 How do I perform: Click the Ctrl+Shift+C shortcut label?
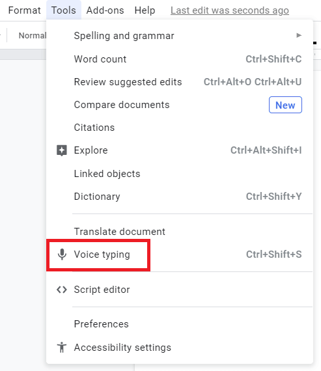tap(273, 59)
